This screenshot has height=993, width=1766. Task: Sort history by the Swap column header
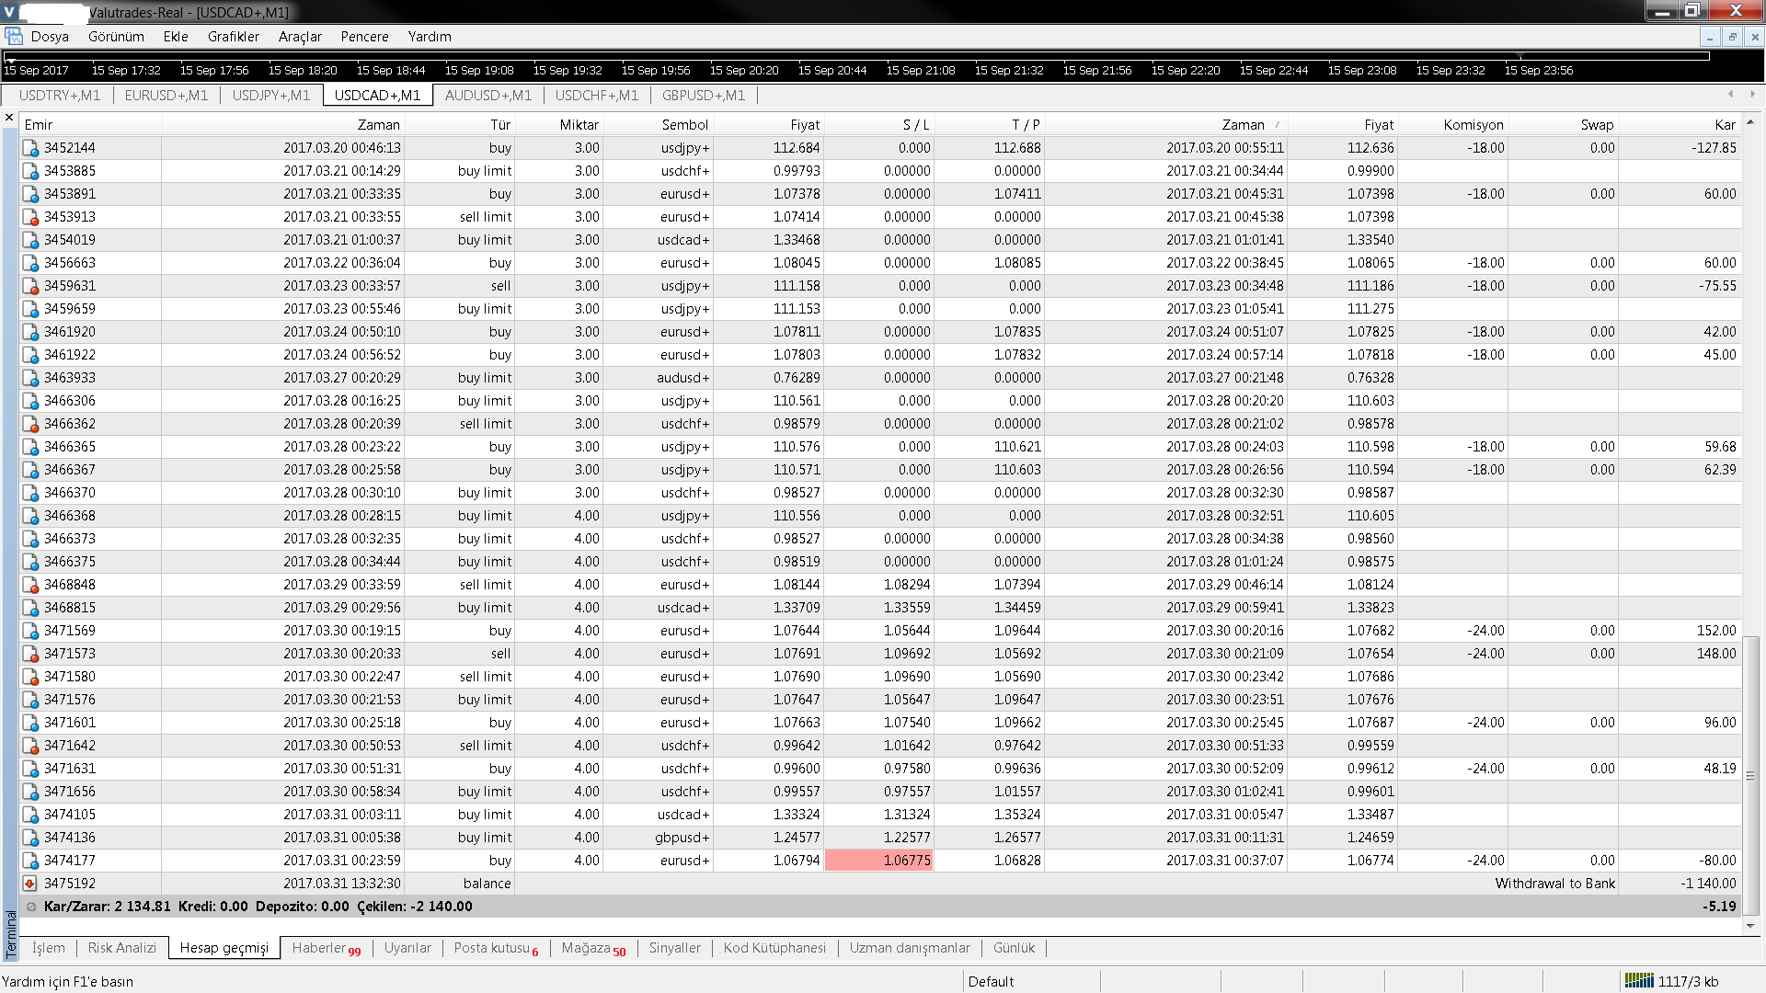[1564, 125]
